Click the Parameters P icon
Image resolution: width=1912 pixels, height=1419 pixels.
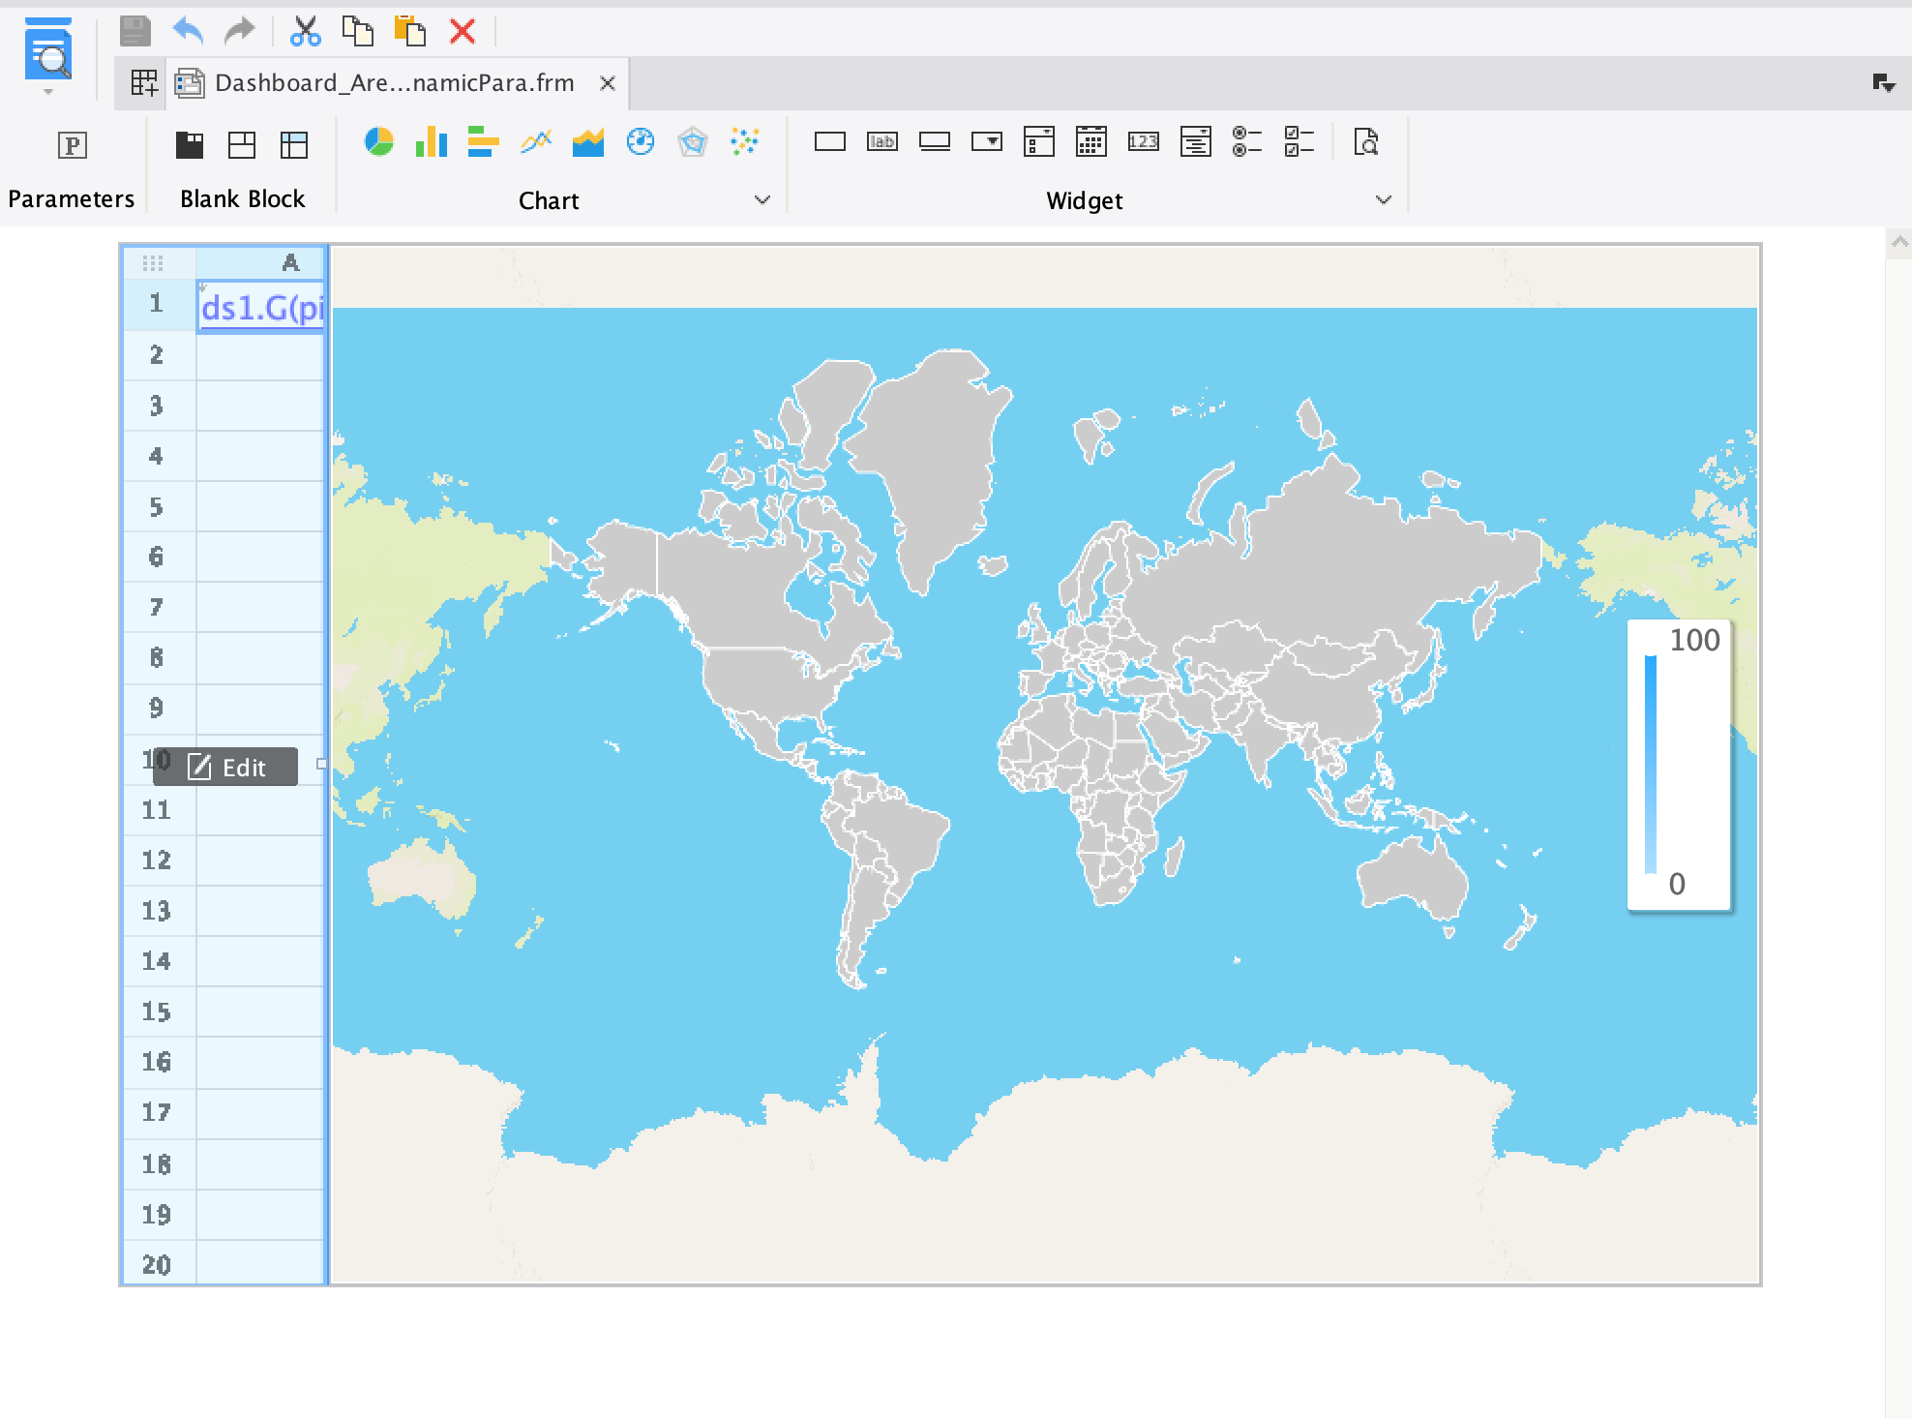[x=73, y=145]
